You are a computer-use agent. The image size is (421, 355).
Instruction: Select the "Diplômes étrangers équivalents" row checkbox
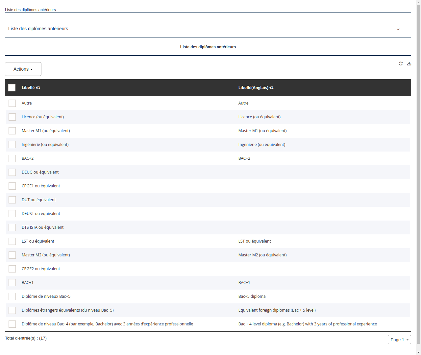[12, 310]
